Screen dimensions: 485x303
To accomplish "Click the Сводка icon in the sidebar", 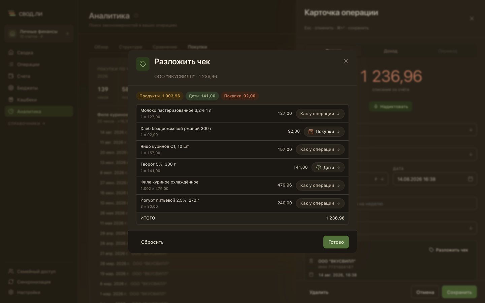I will [x=11, y=53].
